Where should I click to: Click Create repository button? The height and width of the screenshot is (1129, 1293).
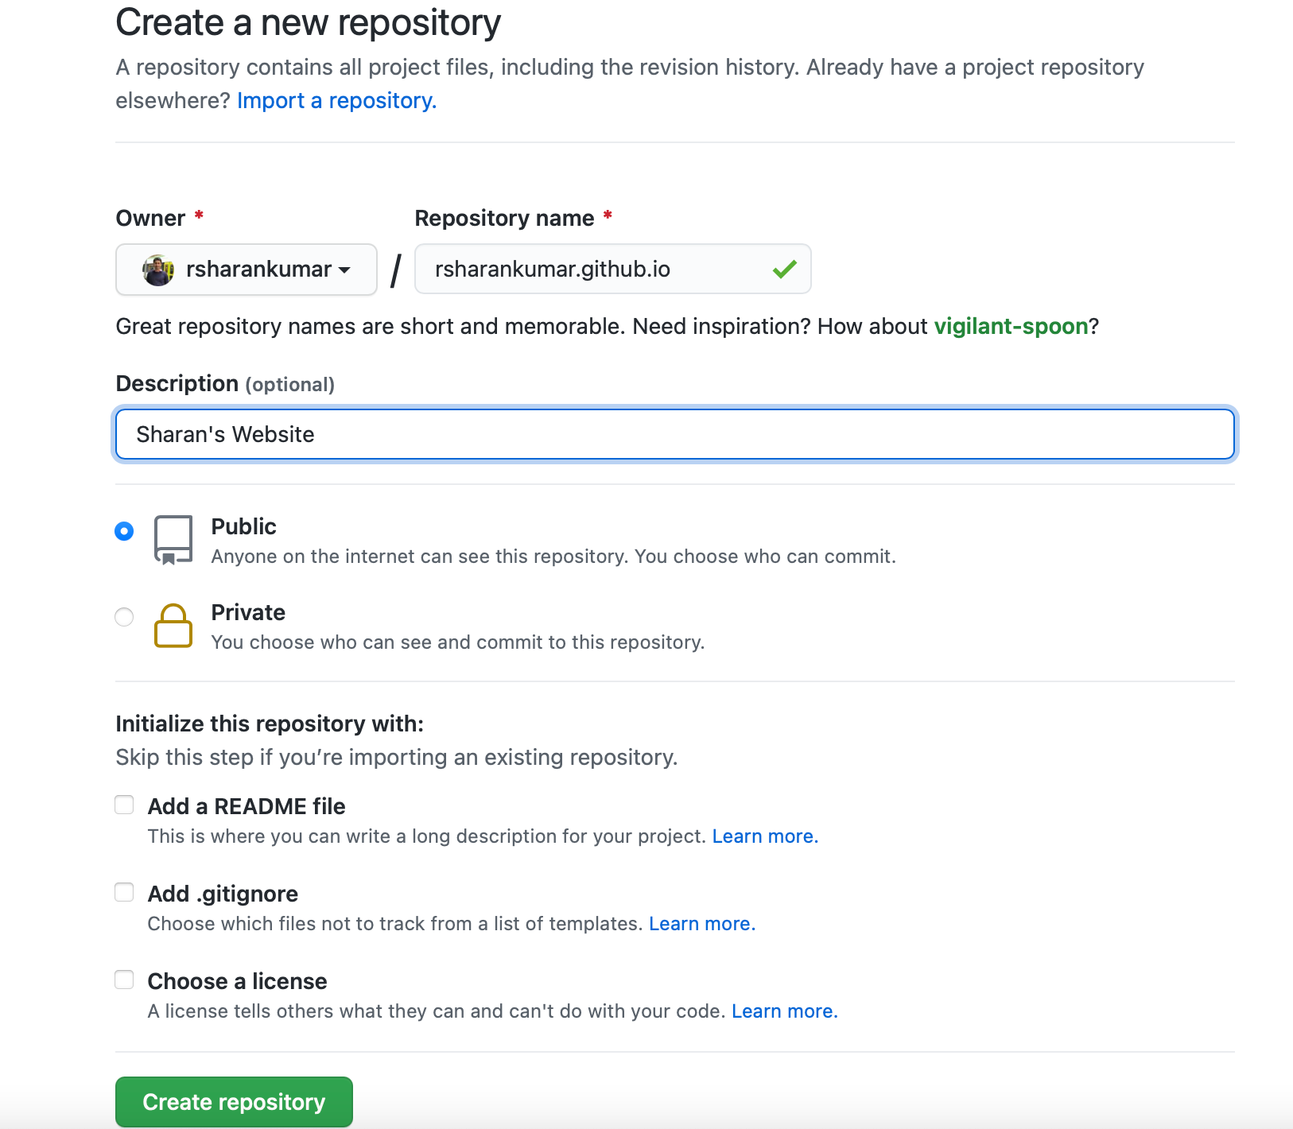pos(234,1102)
